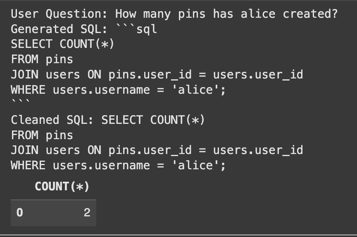Click SELECT COUNT(*) on the Cleaned SQL line
357x237 pixels.
[x=153, y=120]
